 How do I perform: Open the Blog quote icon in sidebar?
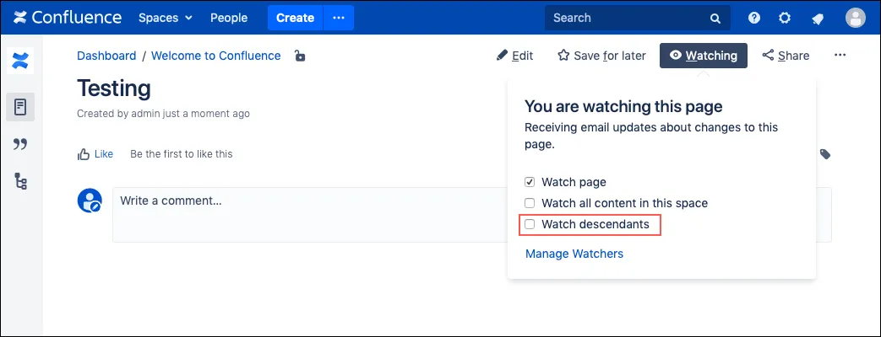(x=20, y=144)
